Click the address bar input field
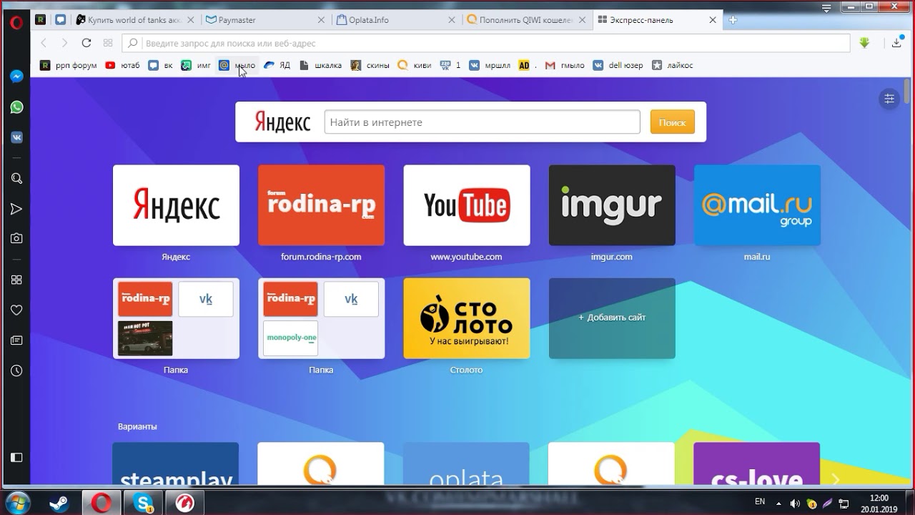915x515 pixels. click(486, 43)
